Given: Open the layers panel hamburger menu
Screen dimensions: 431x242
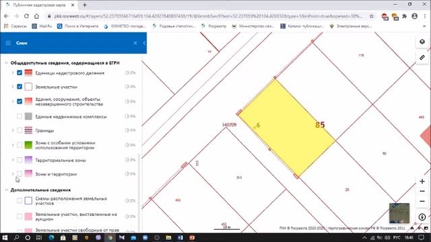Looking at the screenshot, I should pyautogui.click(x=8, y=43).
